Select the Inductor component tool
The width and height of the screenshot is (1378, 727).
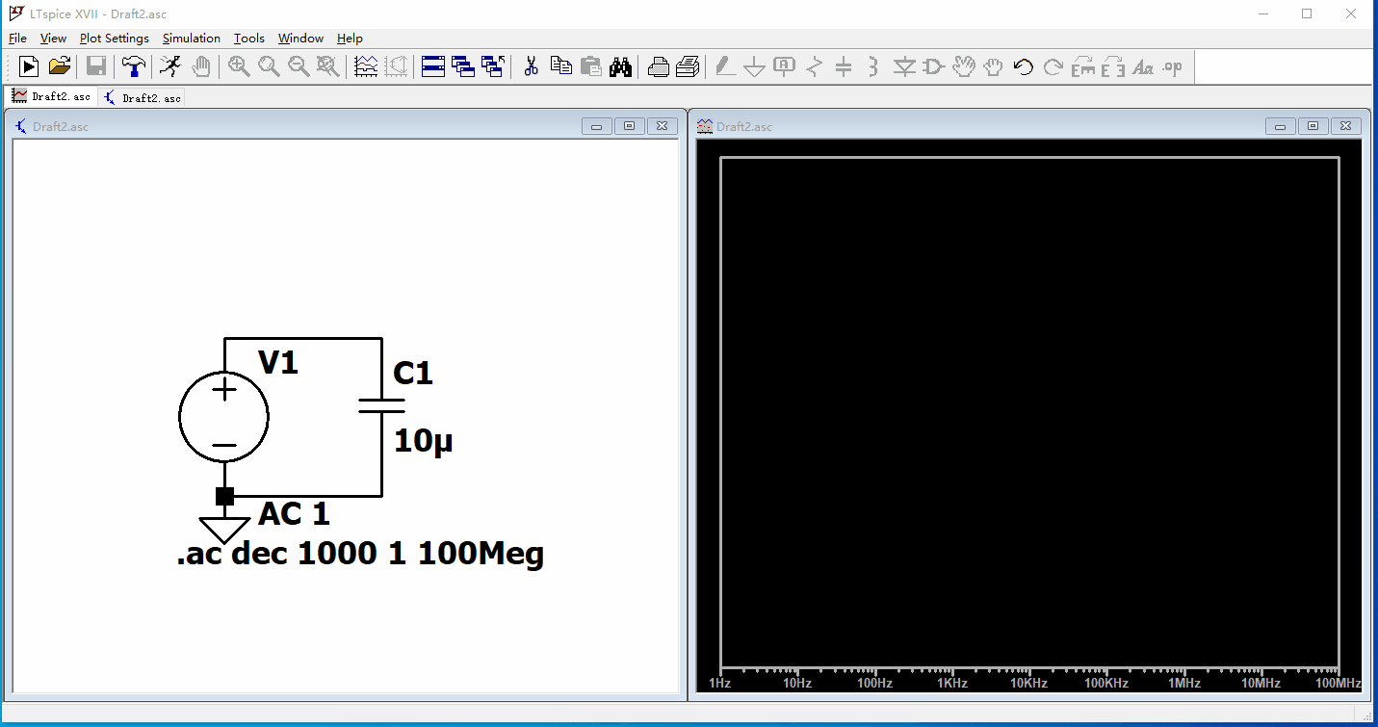click(873, 66)
